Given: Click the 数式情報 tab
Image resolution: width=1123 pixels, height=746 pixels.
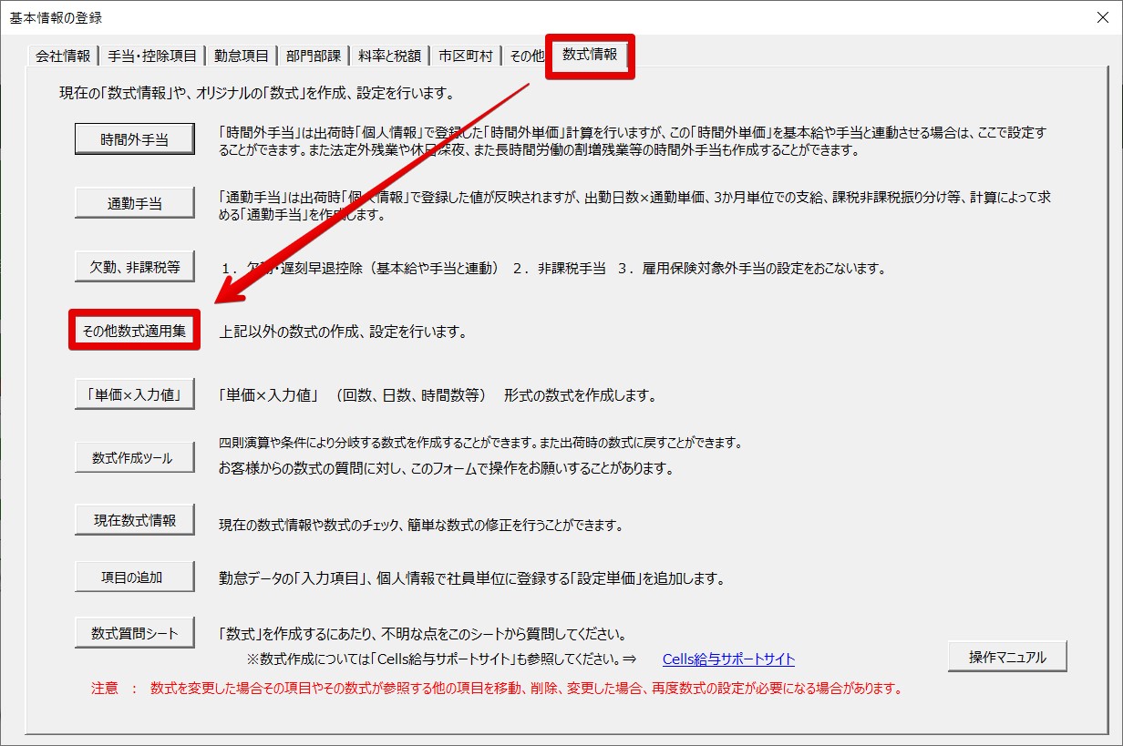Looking at the screenshot, I should (590, 55).
